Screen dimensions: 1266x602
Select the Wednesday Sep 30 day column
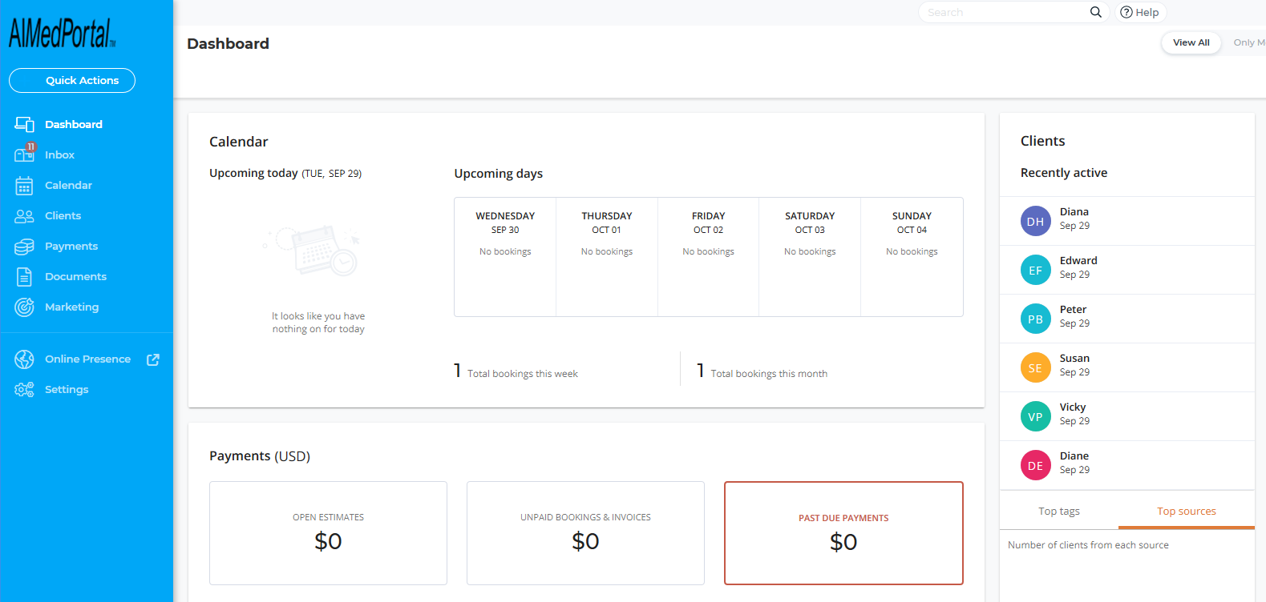[x=505, y=257]
